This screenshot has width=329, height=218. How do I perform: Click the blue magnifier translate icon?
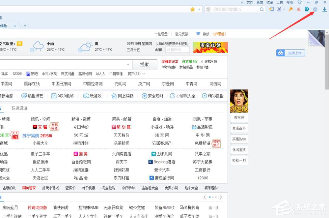pyautogui.click(x=307, y=9)
